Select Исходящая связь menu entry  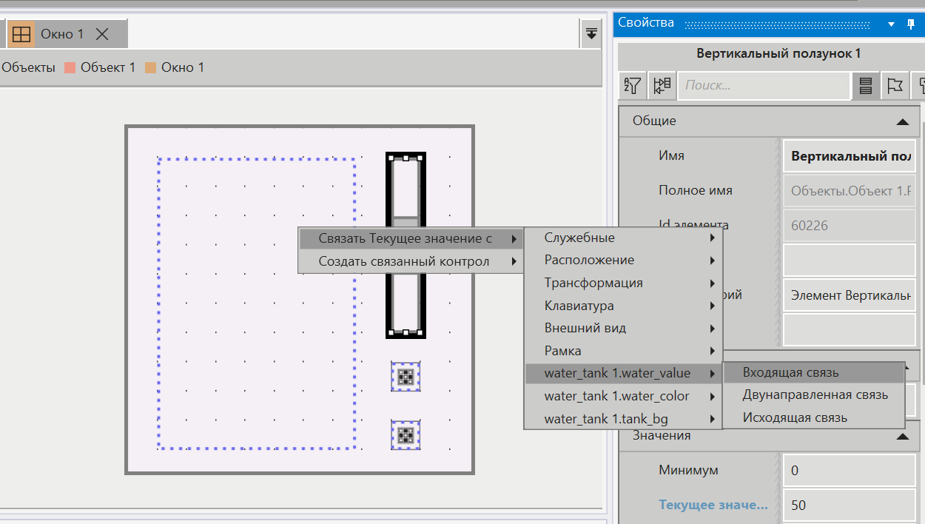[x=795, y=417]
